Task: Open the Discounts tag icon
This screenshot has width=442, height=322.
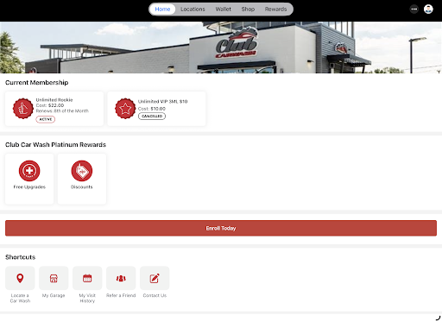Action: pos(82,171)
